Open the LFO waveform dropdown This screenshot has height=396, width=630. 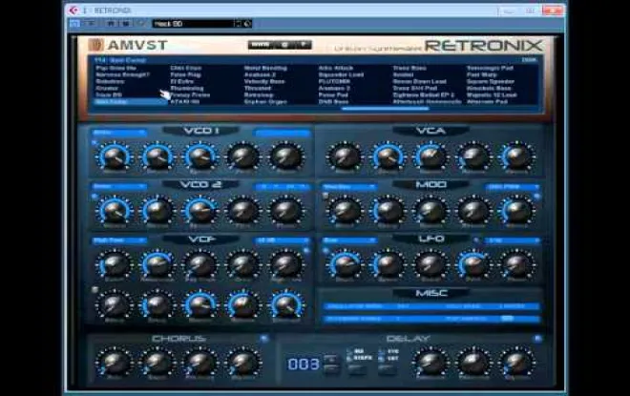pyautogui.click(x=349, y=240)
